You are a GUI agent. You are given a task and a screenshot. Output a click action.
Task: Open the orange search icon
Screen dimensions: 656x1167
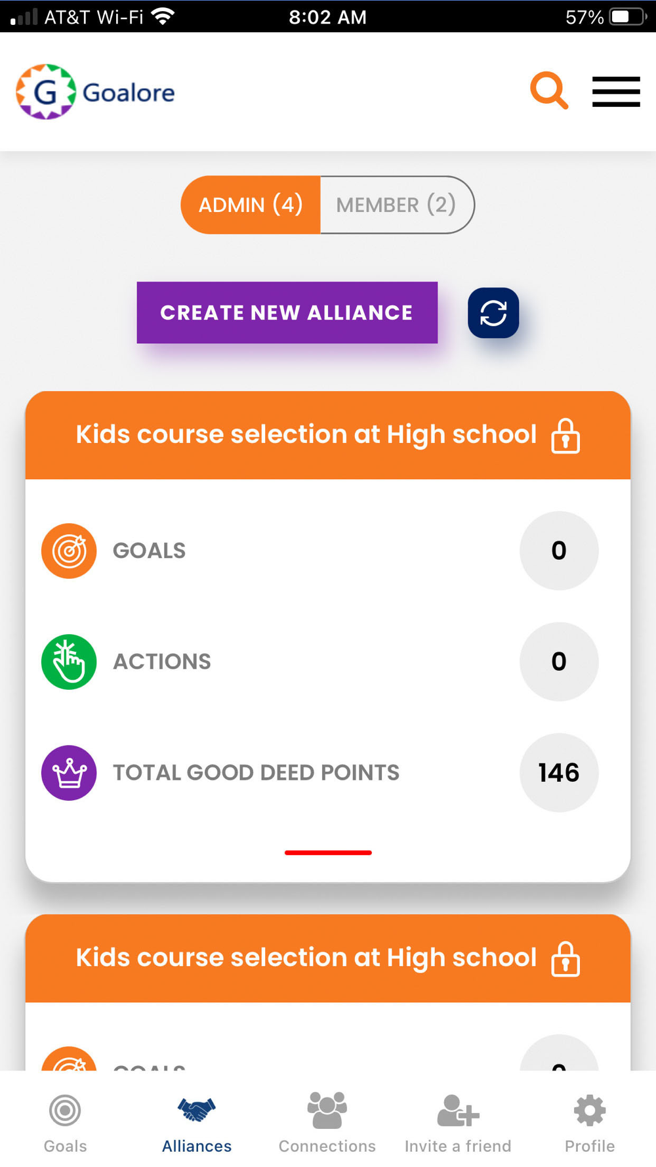(549, 91)
